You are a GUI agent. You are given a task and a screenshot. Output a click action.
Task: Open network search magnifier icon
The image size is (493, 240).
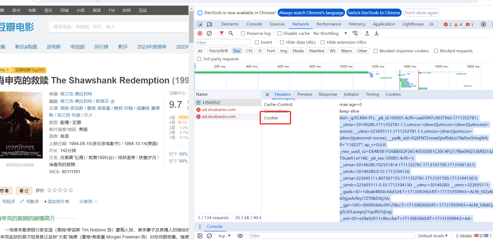(231, 33)
